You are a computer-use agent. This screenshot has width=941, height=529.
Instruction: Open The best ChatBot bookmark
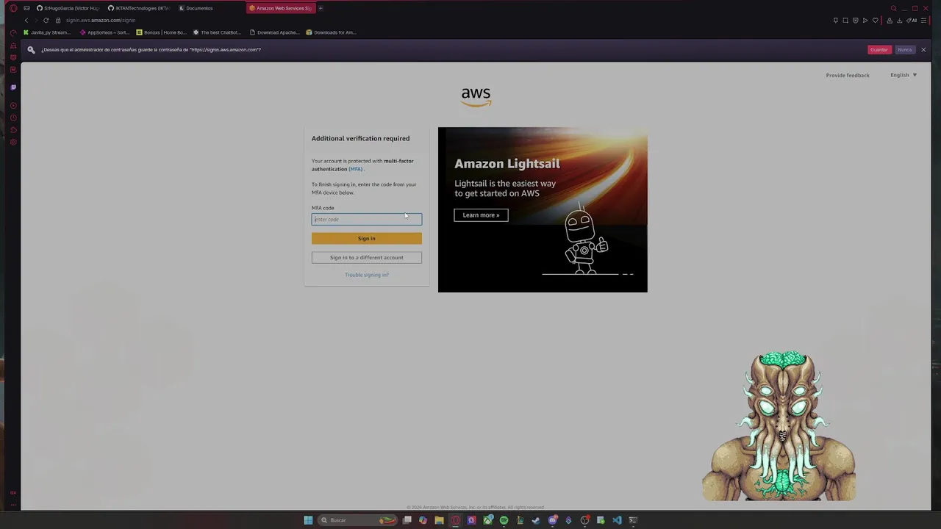[x=217, y=32]
